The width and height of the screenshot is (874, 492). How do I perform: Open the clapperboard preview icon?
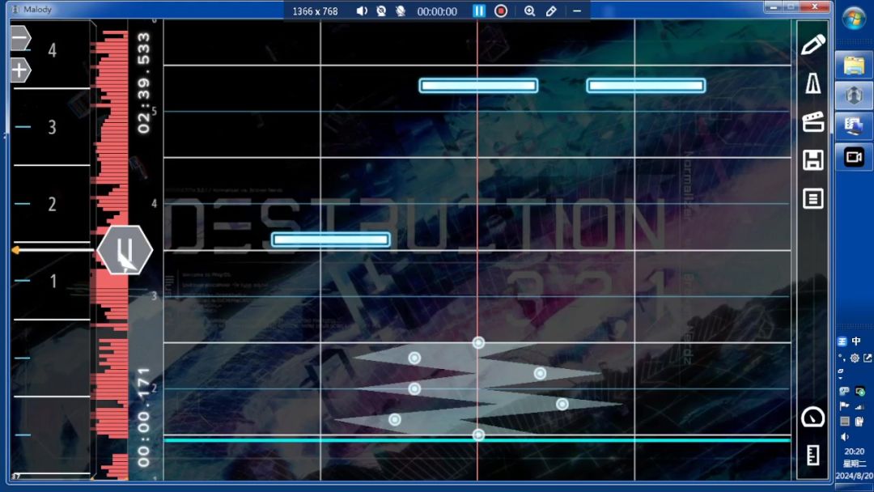pyautogui.click(x=812, y=121)
